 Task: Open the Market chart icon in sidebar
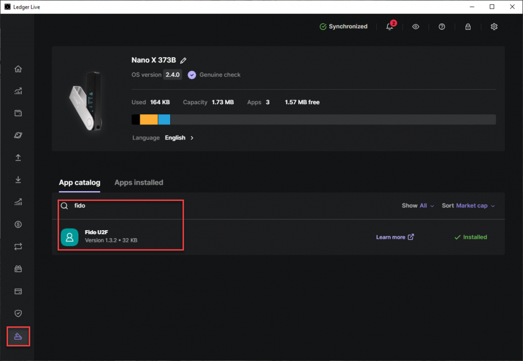pos(18,91)
